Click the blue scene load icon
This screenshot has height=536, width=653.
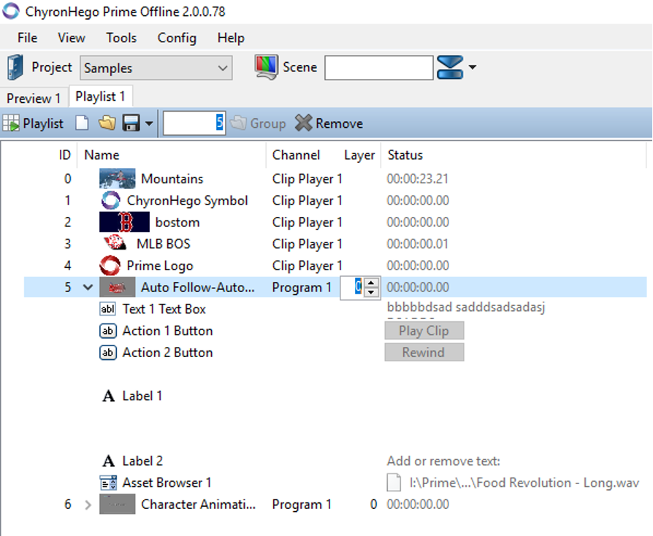(x=450, y=68)
